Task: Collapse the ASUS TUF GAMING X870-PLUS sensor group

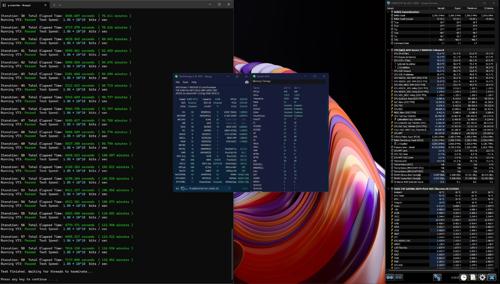Action: tap(388, 189)
